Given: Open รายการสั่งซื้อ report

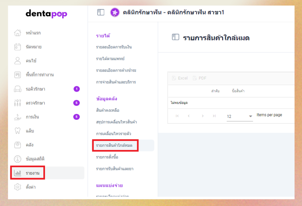Looking at the screenshot, I should click(x=107, y=157).
